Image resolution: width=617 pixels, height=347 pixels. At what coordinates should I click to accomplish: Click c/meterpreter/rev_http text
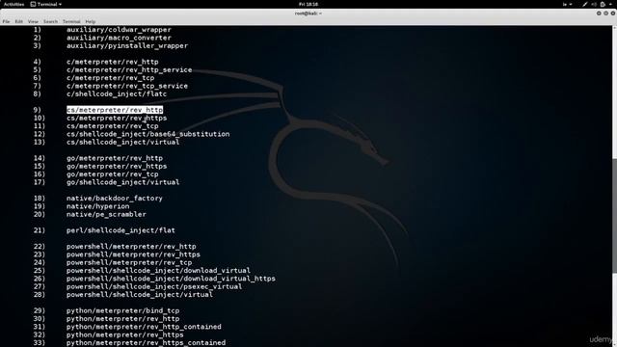pyautogui.click(x=113, y=62)
